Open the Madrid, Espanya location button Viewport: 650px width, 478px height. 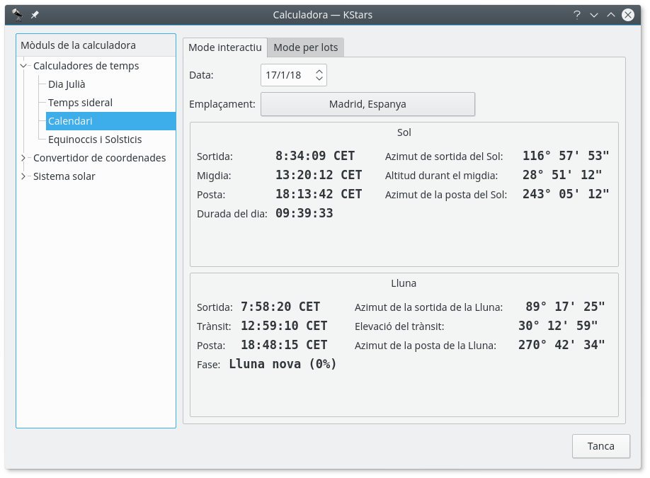(x=367, y=104)
